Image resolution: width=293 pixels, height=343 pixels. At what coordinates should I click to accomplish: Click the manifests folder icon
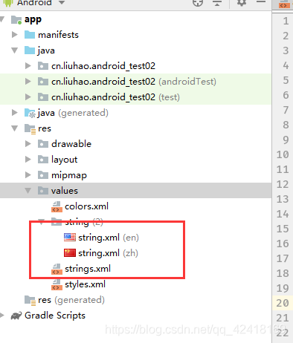[30, 35]
